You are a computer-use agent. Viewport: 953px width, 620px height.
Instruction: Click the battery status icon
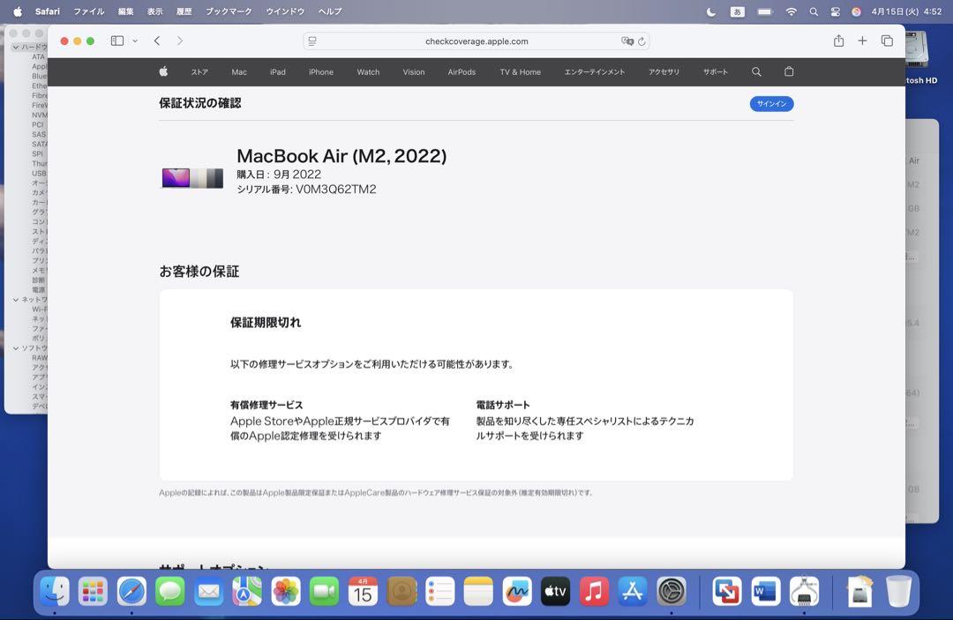pos(765,11)
